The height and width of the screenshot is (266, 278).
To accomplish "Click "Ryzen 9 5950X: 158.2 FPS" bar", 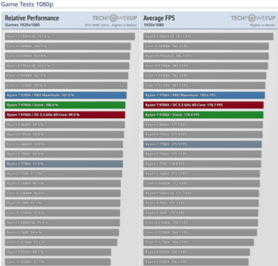I will click(x=197, y=252).
